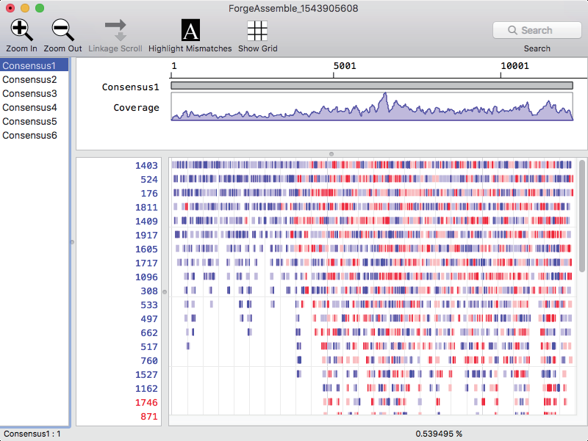Image resolution: width=588 pixels, height=441 pixels.
Task: Toggle the Highlight Mismatches icon
Action: [190, 30]
